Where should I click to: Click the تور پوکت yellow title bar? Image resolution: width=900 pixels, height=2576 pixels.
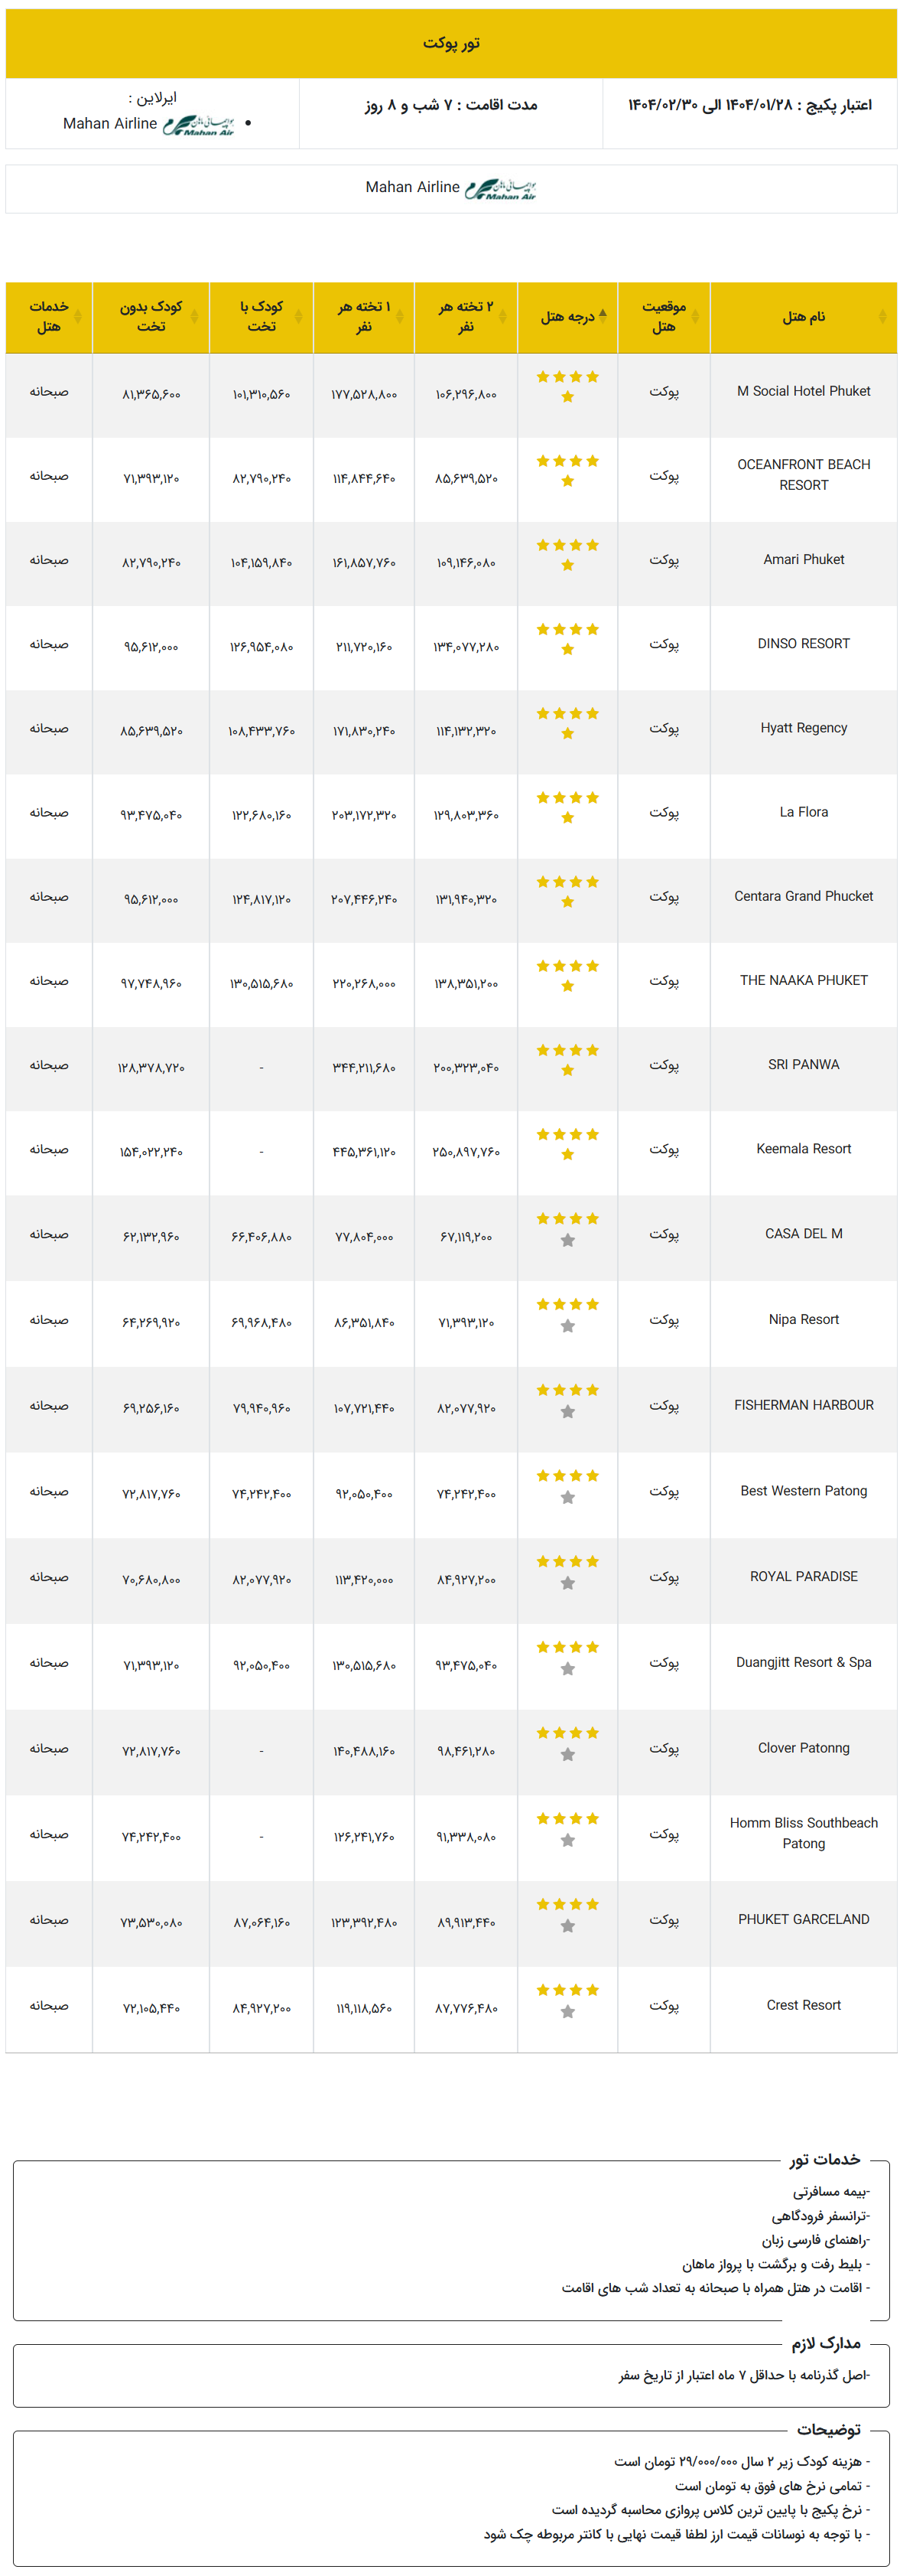[450, 43]
